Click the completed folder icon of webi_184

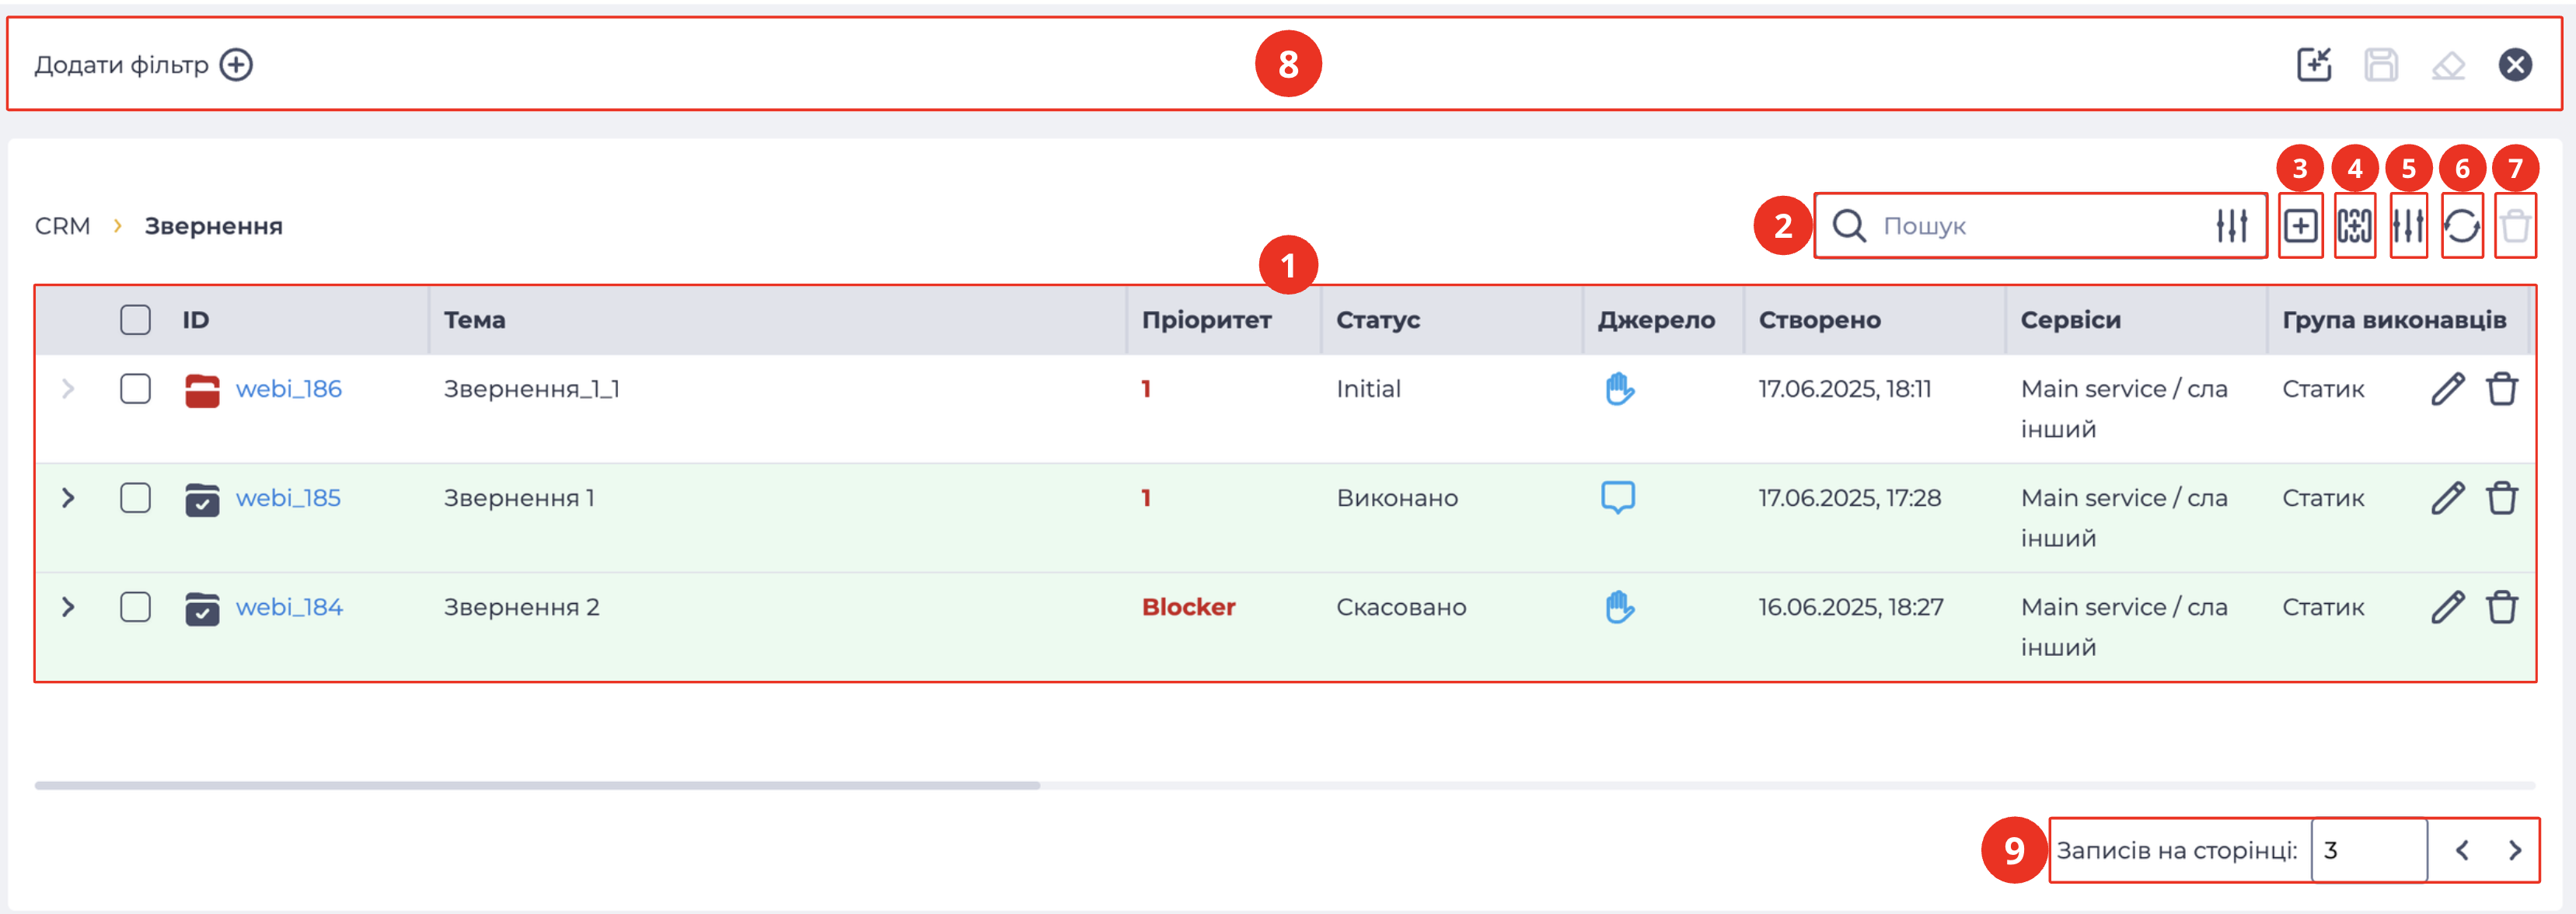pos(202,608)
